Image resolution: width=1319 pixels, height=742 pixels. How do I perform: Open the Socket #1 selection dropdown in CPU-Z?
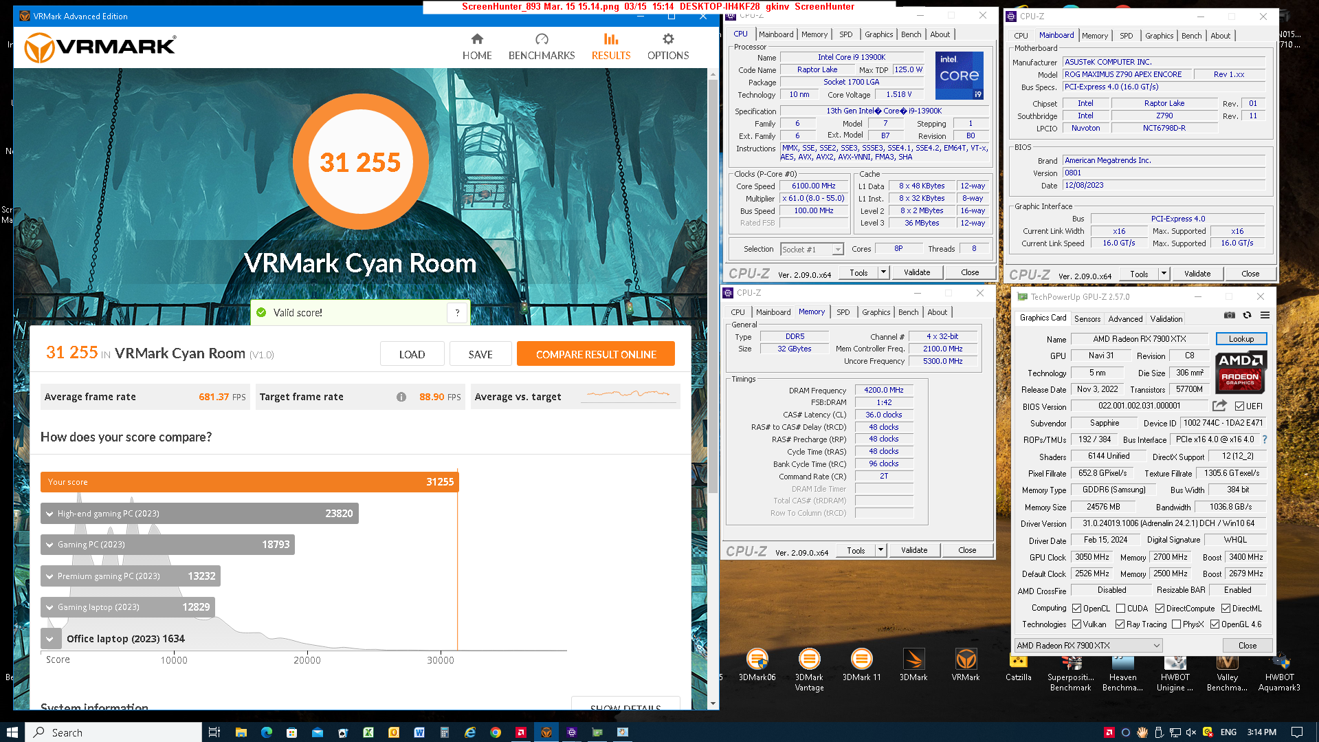(x=812, y=249)
